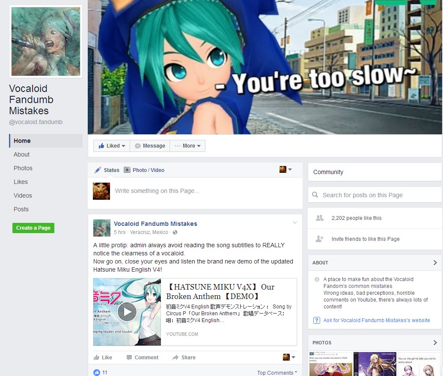The image size is (443, 376).
Task: Like the post with thumbs-up button
Action: coord(103,357)
